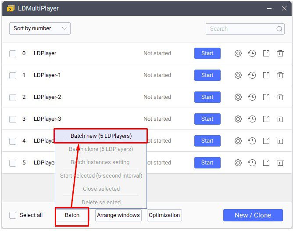Tick checkbox for instance 5
Image resolution: width=293 pixels, height=231 pixels.
pyautogui.click(x=13, y=163)
